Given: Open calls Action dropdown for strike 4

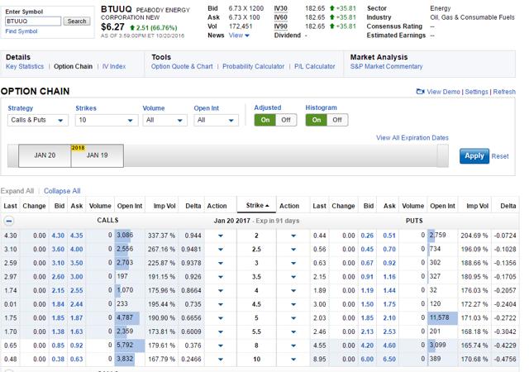Looking at the screenshot, I should [221, 291].
